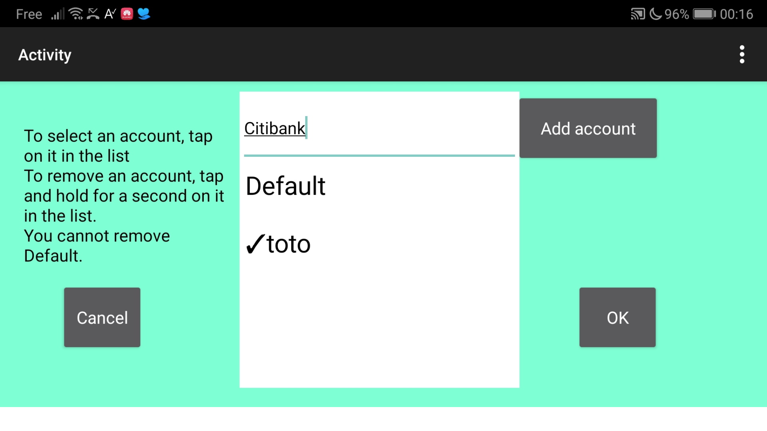Select the Default account in the list
This screenshot has width=767, height=431.
coord(286,186)
